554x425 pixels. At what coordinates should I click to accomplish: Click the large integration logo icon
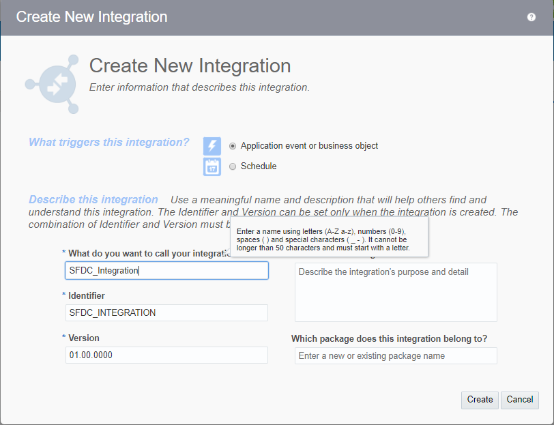53,84
